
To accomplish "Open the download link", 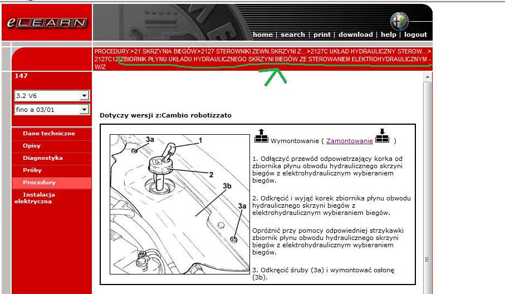I will coord(356,35).
